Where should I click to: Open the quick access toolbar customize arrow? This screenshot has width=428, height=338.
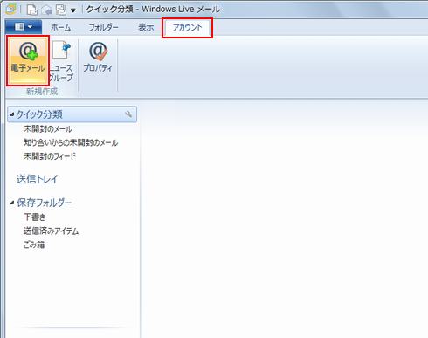coord(73,10)
